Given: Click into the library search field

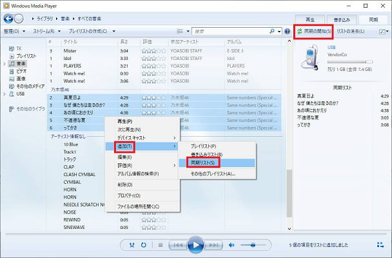Looking at the screenshot, I should (231, 32).
